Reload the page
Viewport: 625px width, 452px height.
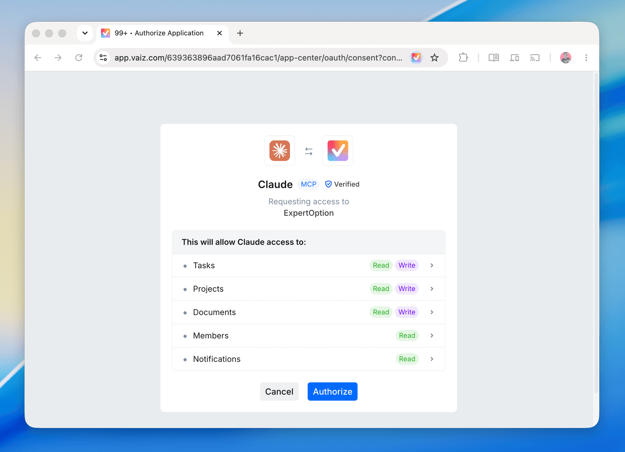click(79, 58)
